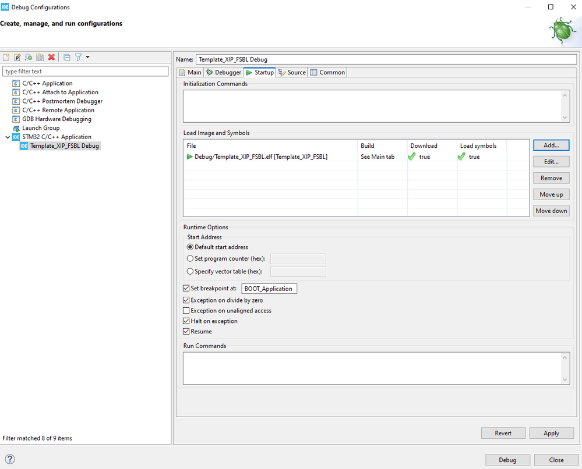Click the C/C++ Postmortem Debugger icon
The image size is (582, 469).
tap(16, 101)
